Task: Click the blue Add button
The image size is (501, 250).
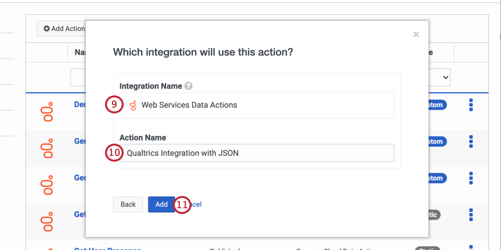Action: (161, 204)
